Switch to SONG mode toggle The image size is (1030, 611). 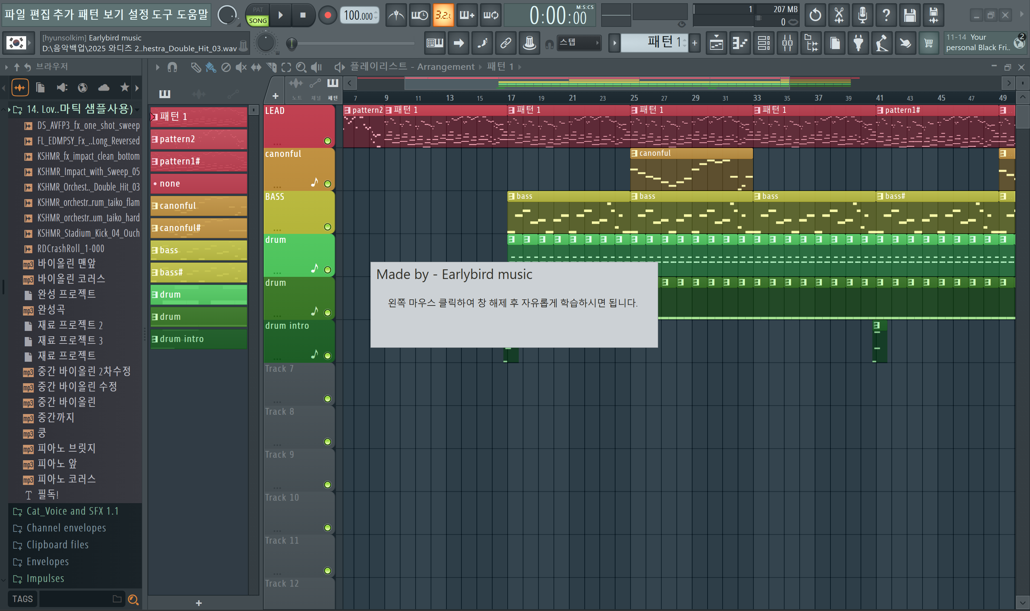[258, 20]
